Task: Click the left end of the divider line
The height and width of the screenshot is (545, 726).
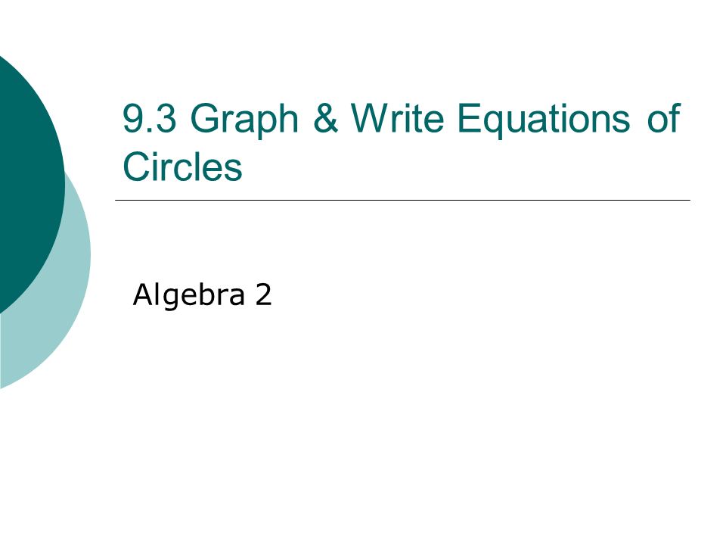Action: (x=118, y=200)
